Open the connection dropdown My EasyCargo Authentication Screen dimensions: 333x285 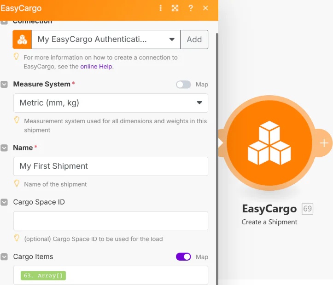(x=106, y=40)
